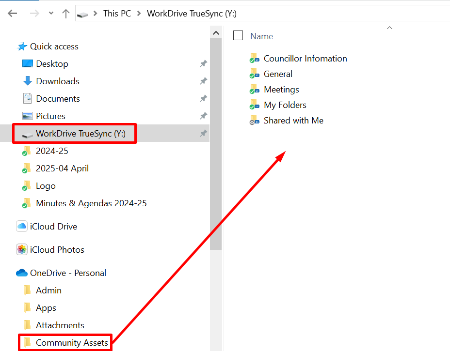Screen dimensions: 450x351
Task: Click the blue Downloads arrow icon
Action: (28, 81)
